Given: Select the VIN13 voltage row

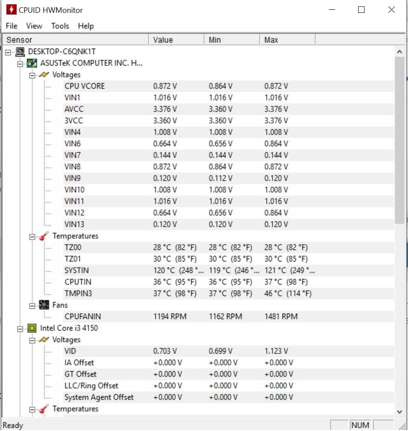Looking at the screenshot, I should click(x=229, y=224).
